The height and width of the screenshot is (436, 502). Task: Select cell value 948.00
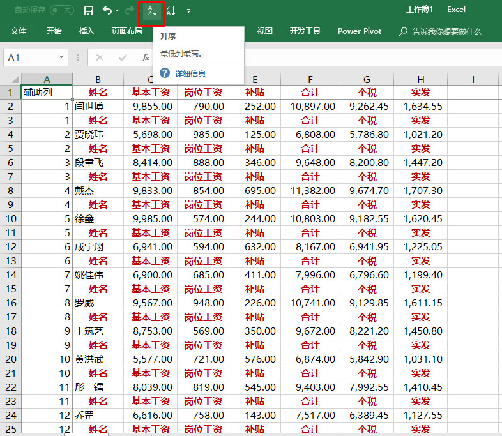(203, 303)
